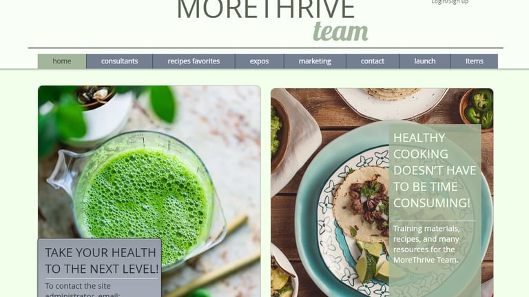Click the Healthy Cooking headline overlay
529x297 pixels.
pos(435,170)
